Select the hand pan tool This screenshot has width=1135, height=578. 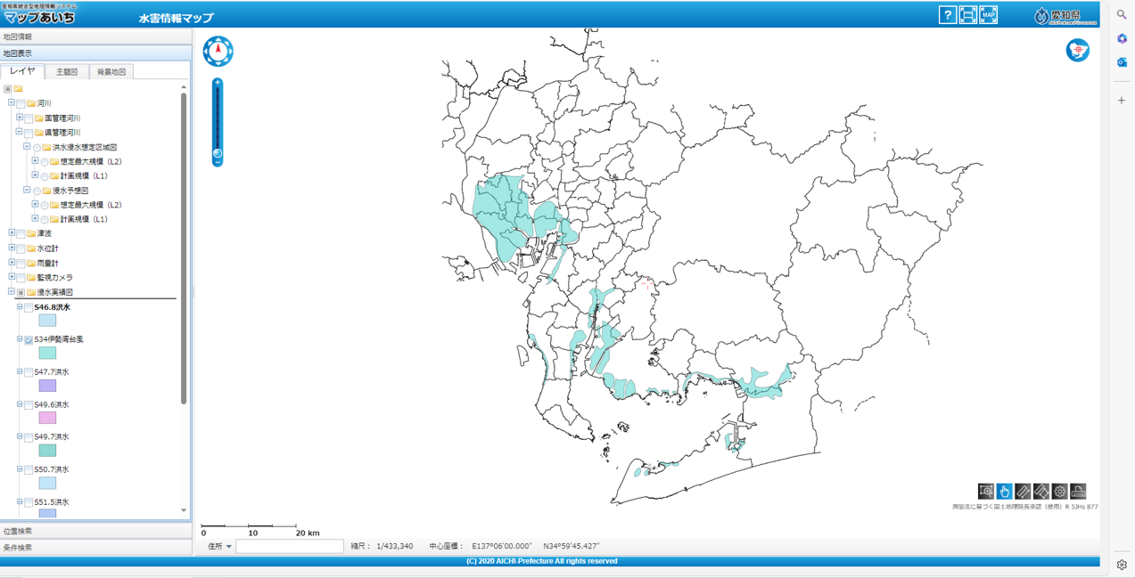(1004, 492)
